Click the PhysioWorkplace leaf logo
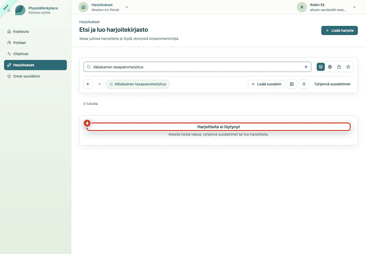 pyautogui.click(x=20, y=10)
